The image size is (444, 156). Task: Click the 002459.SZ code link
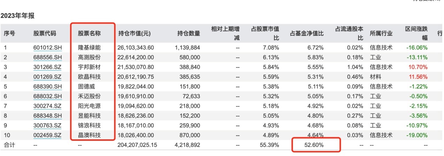tap(47, 135)
